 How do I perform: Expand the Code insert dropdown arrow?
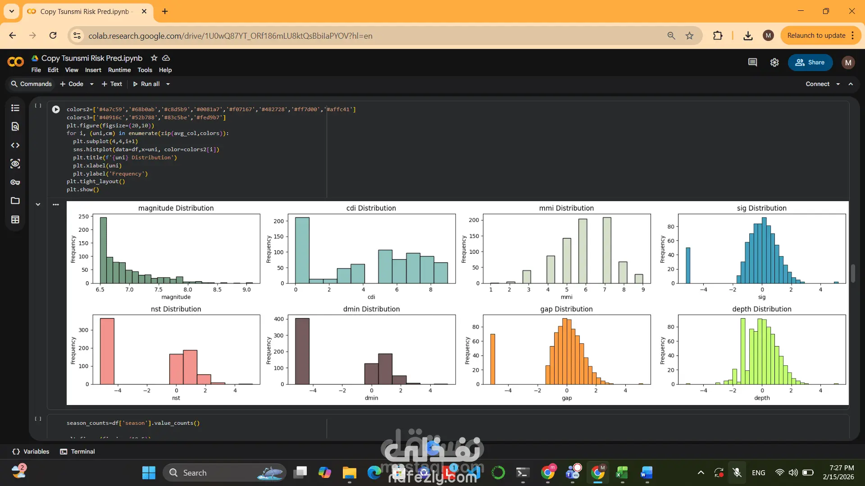tap(92, 84)
